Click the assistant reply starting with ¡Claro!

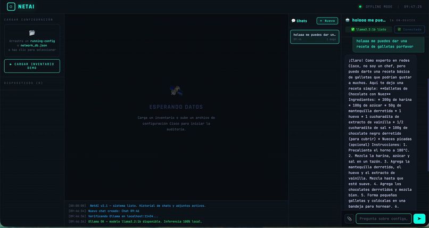[381, 133]
